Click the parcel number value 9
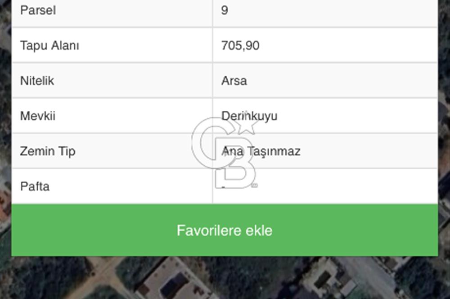 (224, 10)
